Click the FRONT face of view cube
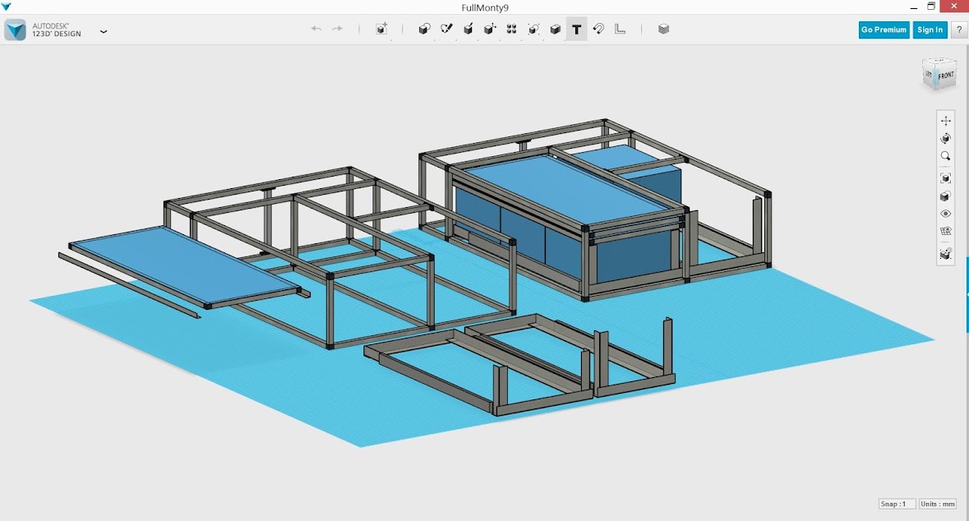Image resolution: width=969 pixels, height=521 pixels. click(x=945, y=76)
